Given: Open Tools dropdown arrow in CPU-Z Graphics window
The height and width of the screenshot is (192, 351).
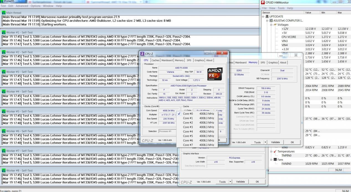Looking at the screenshot, I should 230,182.
